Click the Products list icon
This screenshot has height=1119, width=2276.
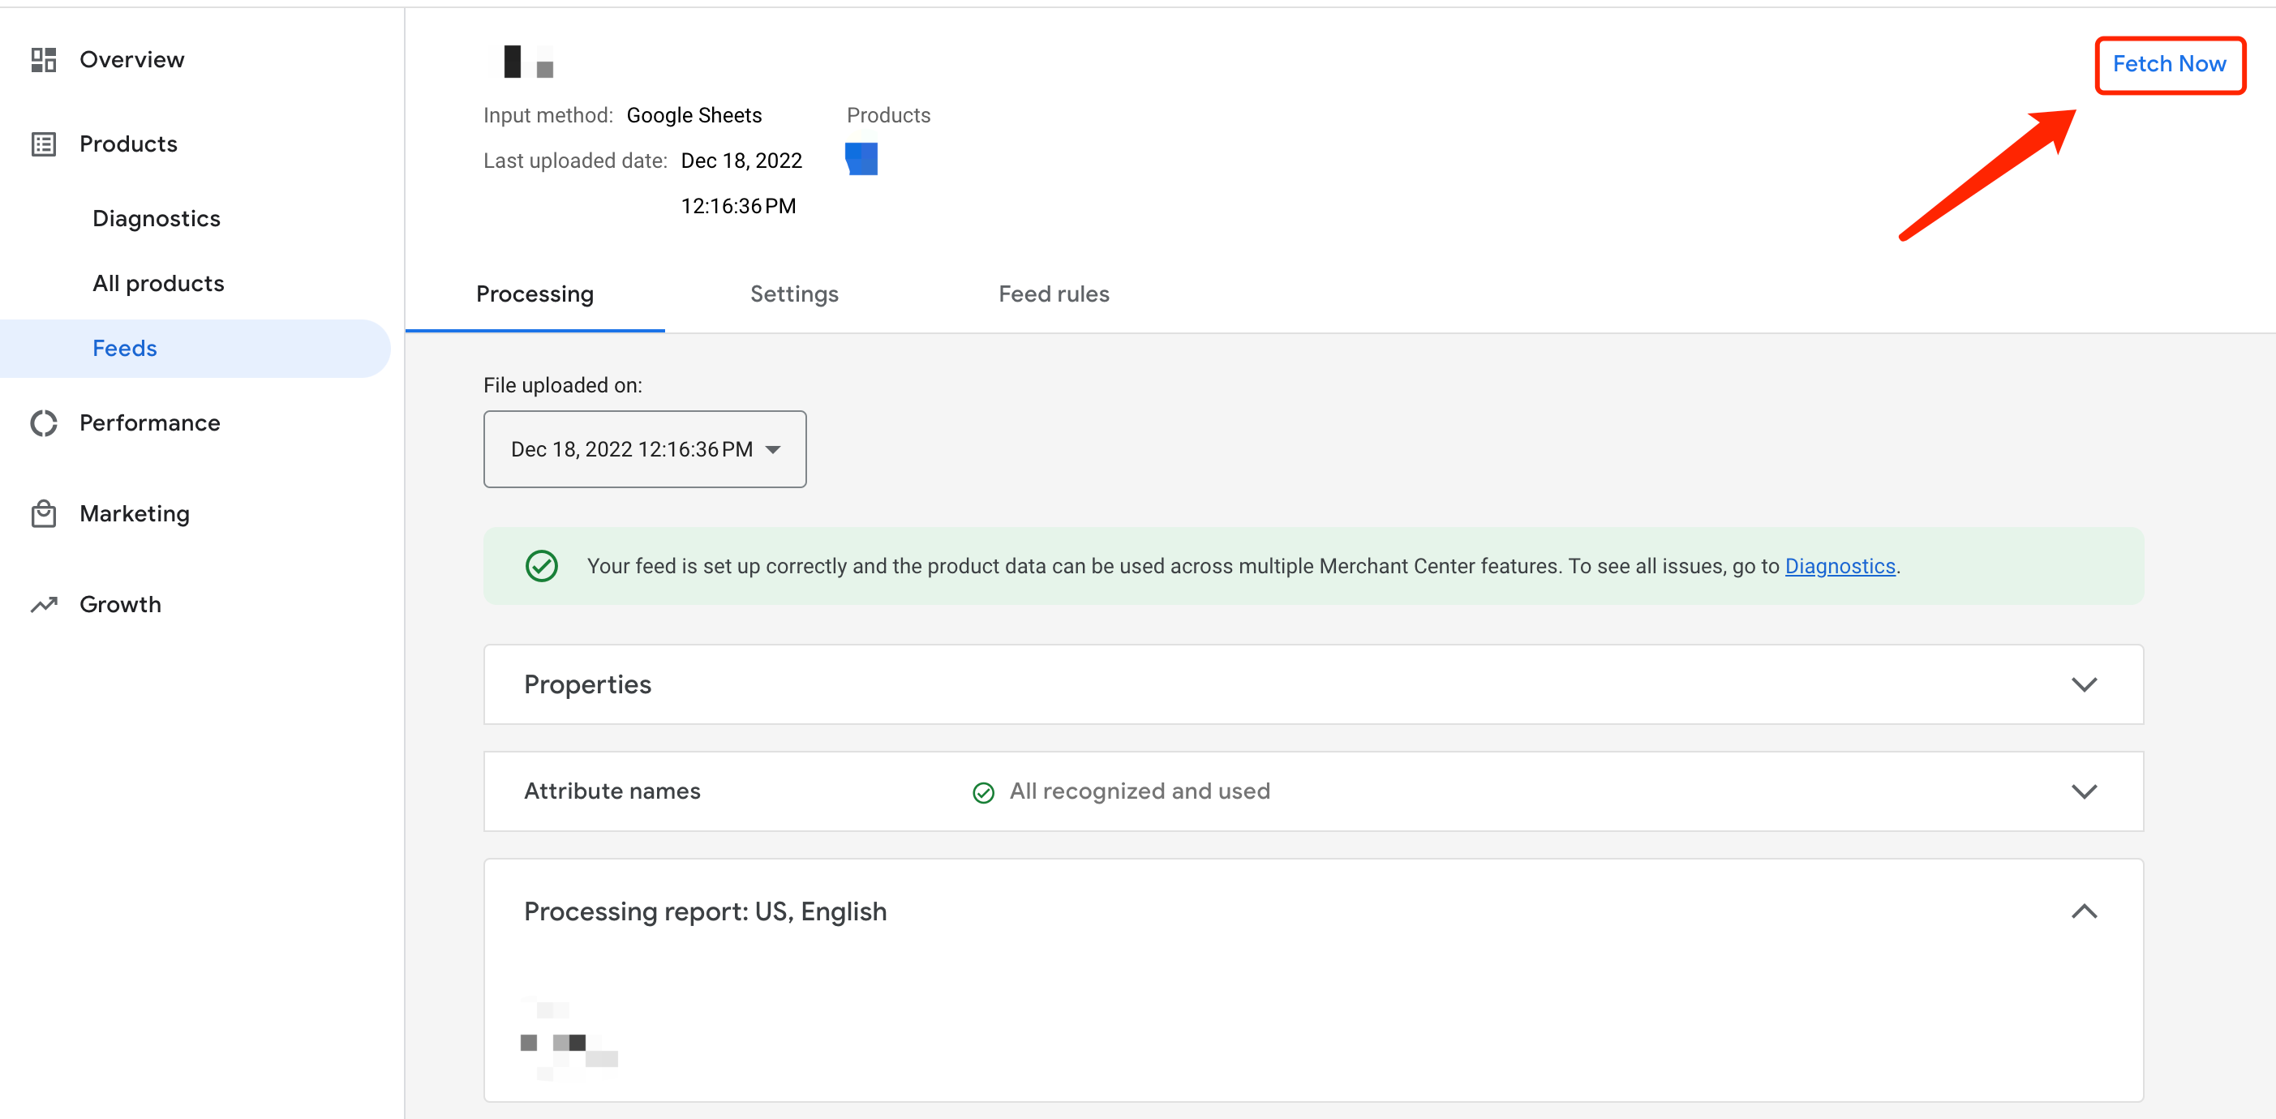(x=43, y=144)
